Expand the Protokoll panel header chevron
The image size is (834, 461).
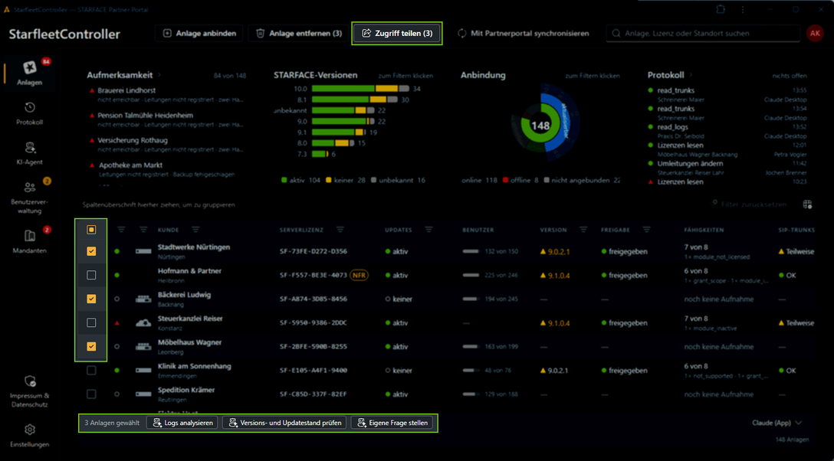click(691, 75)
